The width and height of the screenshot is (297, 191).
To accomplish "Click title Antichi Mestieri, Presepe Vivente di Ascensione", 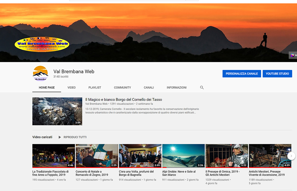I will point(267,173).
